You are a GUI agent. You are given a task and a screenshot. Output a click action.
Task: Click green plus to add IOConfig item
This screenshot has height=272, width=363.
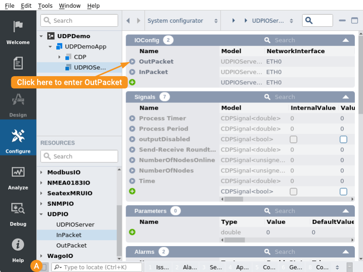coord(132,83)
